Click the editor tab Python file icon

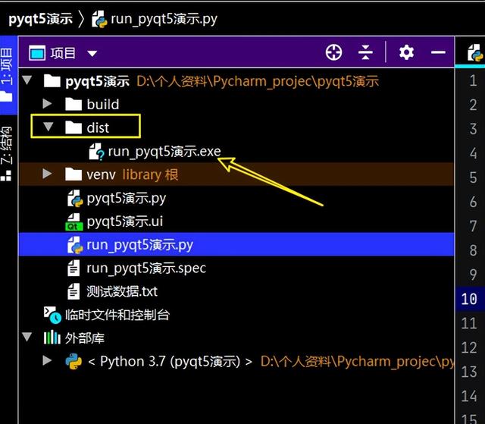coord(475,52)
